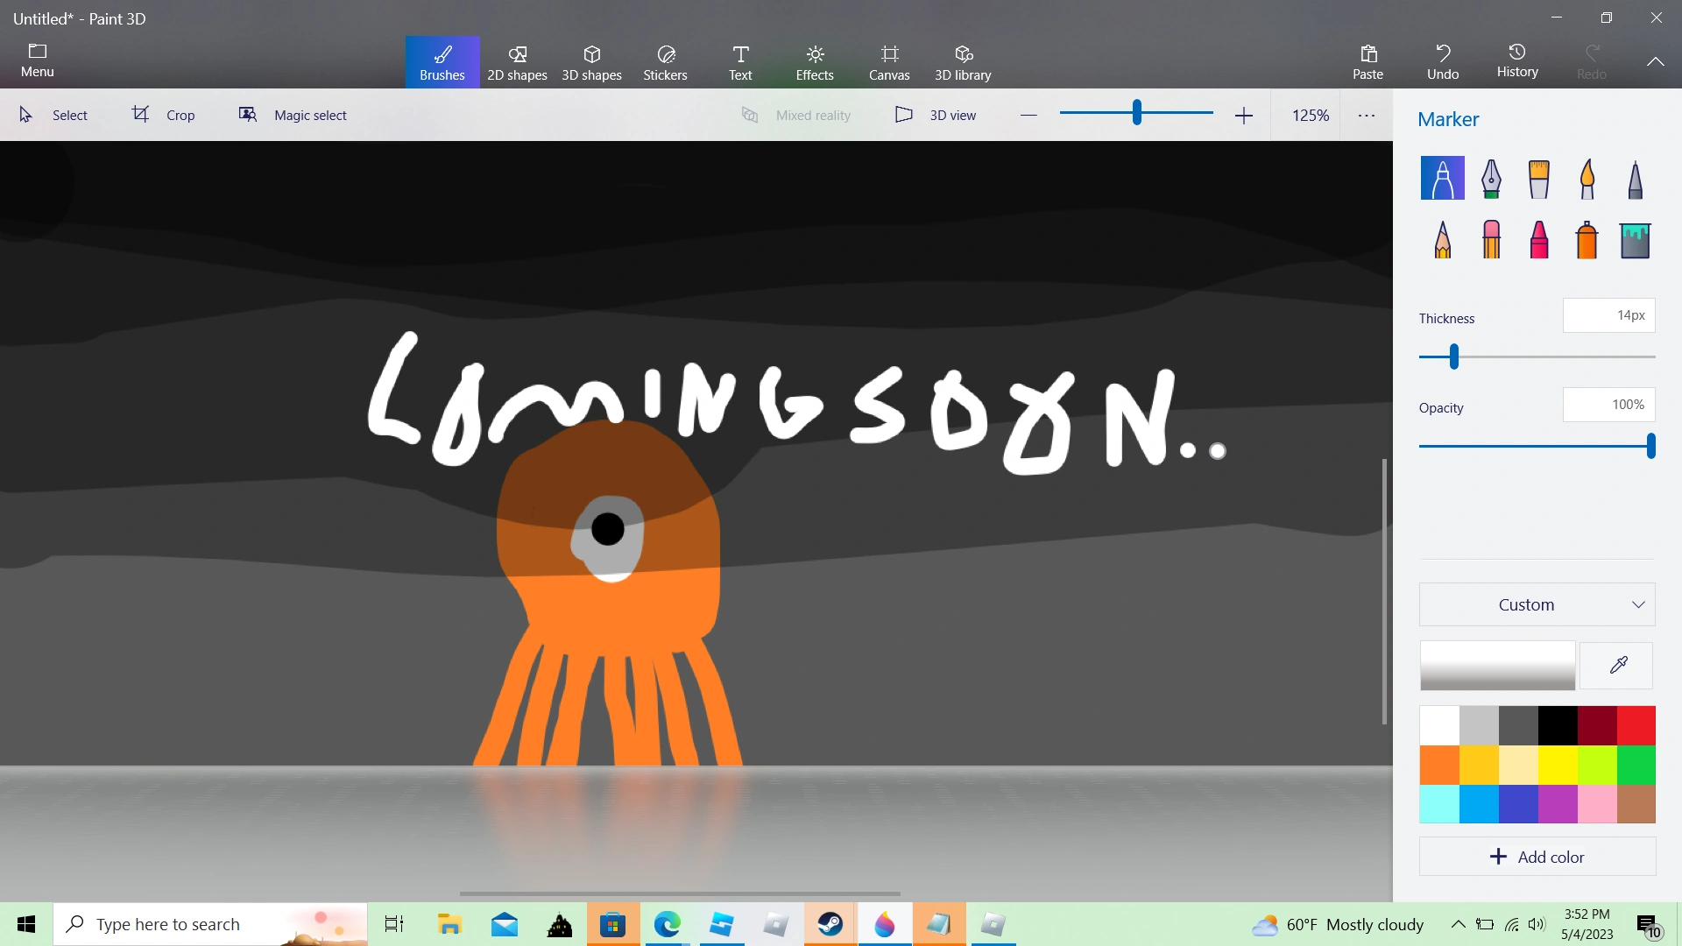Image resolution: width=1682 pixels, height=946 pixels.
Task: Select the Crayon brush
Action: [x=1538, y=239]
